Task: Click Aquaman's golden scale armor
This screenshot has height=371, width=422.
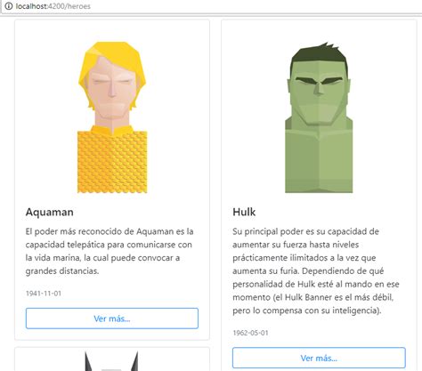Action: pos(112,162)
